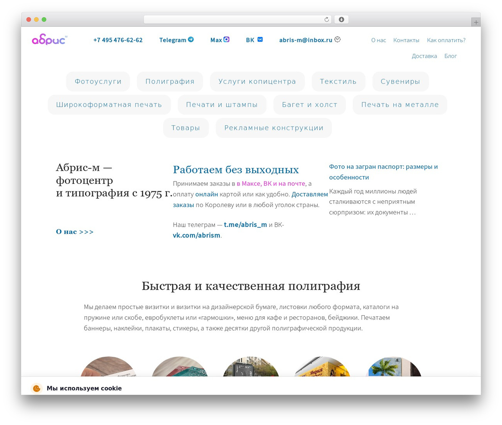Open the Доставка page

pos(424,56)
